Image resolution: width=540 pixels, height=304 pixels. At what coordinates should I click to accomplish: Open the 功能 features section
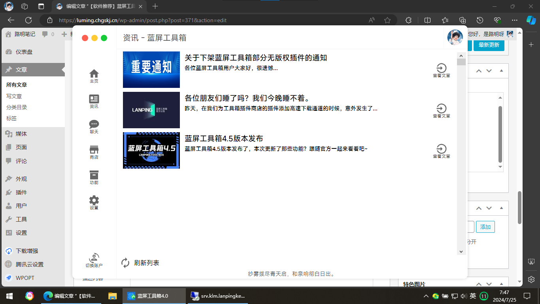[94, 177]
